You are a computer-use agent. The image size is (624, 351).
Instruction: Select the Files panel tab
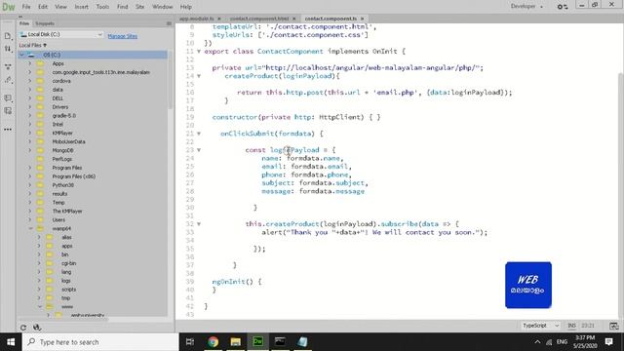(x=24, y=23)
